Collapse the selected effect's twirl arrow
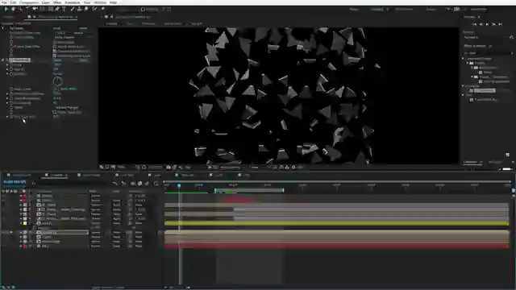Viewport: 516px width, 290px height. pyautogui.click(x=3, y=60)
